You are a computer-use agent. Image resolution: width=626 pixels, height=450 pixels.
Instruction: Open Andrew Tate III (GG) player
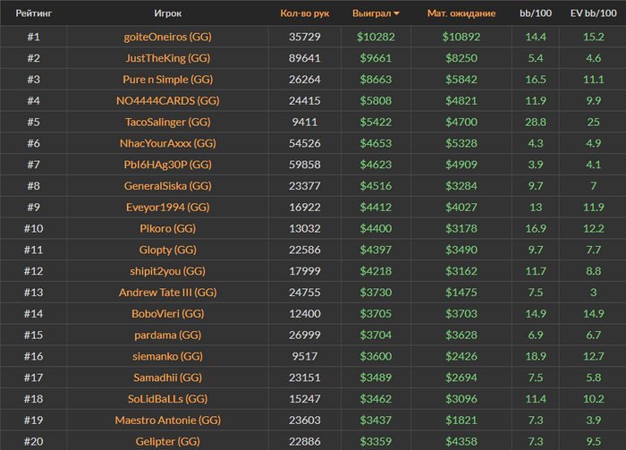[167, 293]
